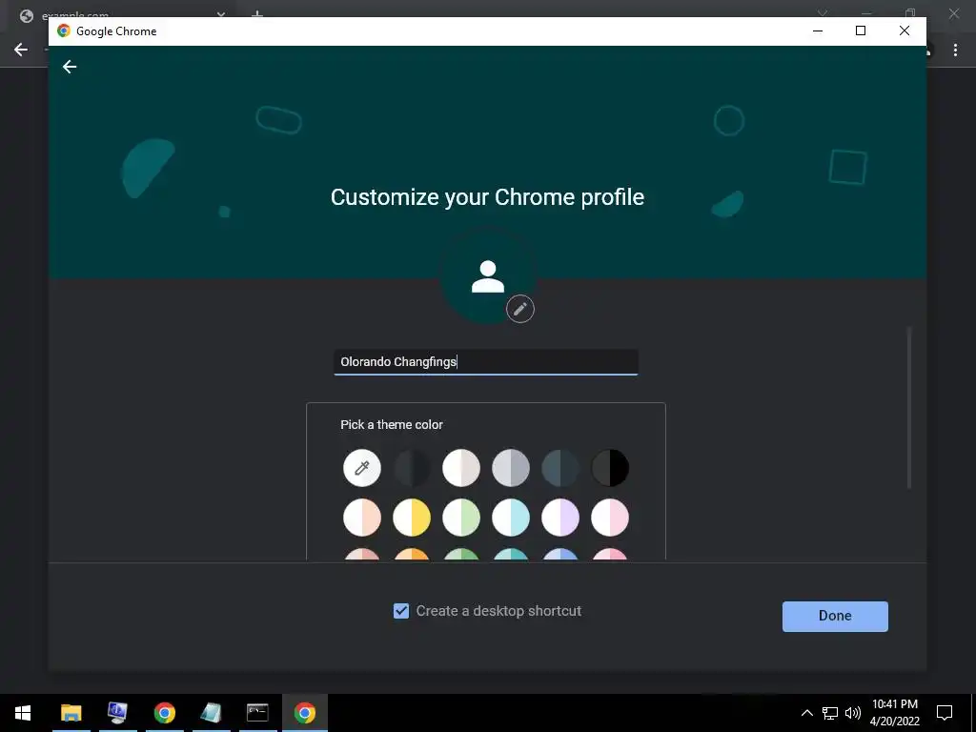
Task: Pick the light green theme swatch
Action: click(x=461, y=518)
